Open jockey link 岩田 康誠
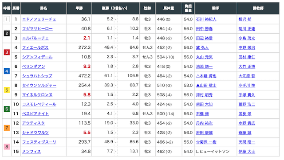Screen dimensions: 284x160 [x=204, y=133]
